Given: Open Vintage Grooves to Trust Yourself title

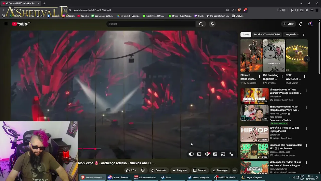Looking at the screenshot, I should 285,91.
